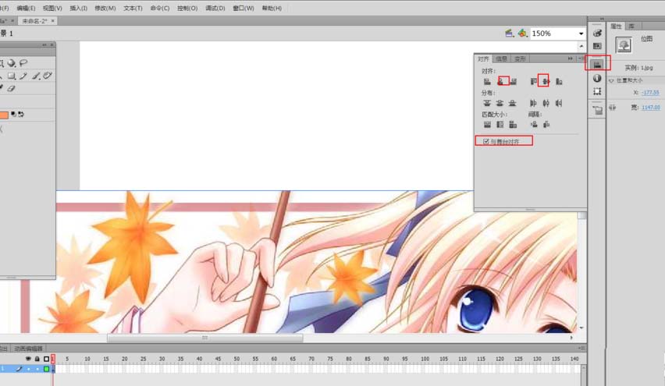
Task: Click black and white default colors icon
Action: (13, 114)
